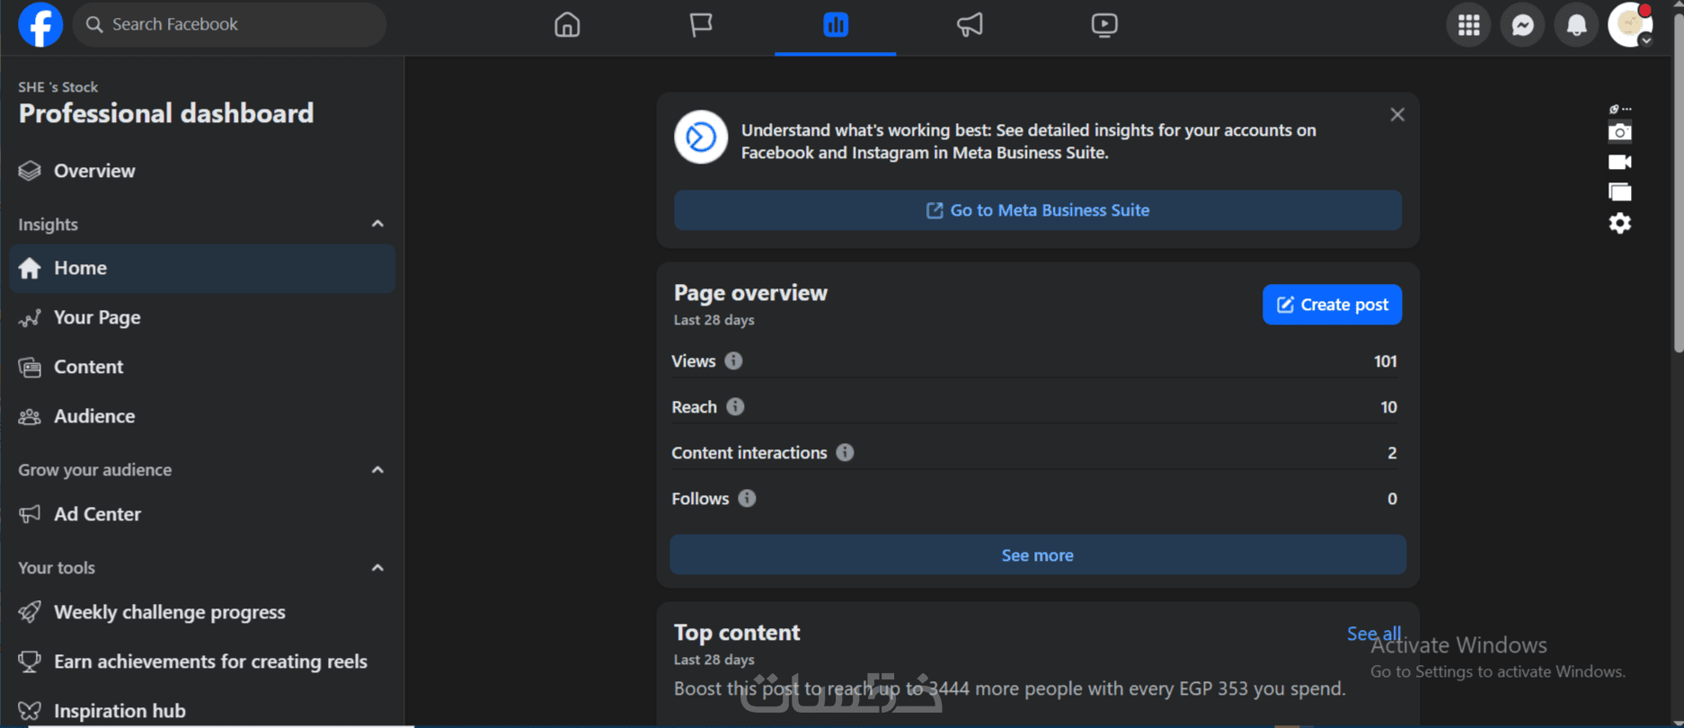This screenshot has height=728, width=1684.
Task: Click the gallery stack icon on right
Action: pyautogui.click(x=1620, y=192)
